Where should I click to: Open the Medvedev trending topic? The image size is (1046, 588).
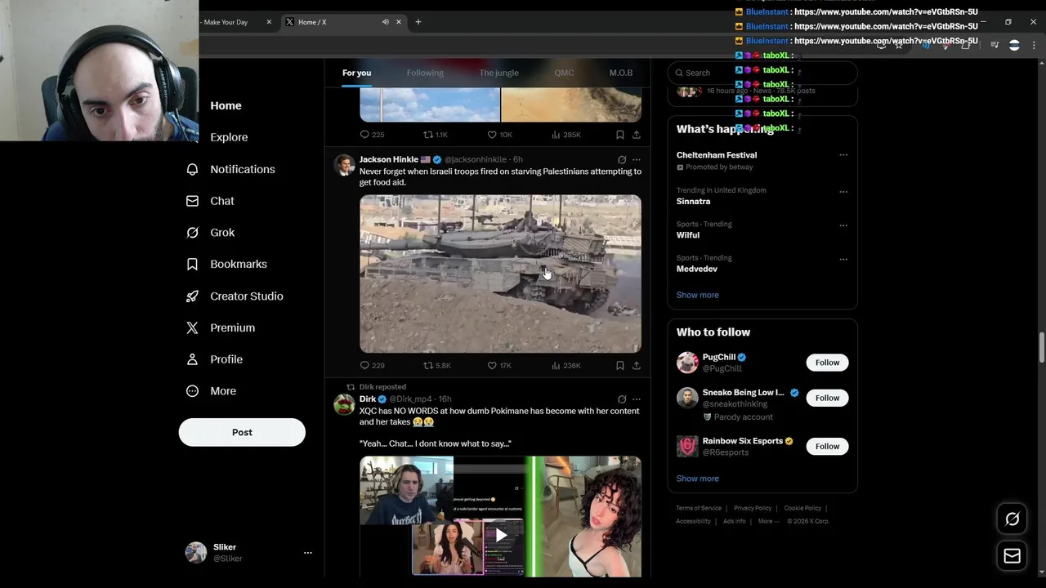[697, 269]
